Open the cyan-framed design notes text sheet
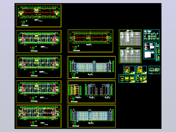Image resolution: width=176 pixels, height=132 pixels. click(x=149, y=46)
